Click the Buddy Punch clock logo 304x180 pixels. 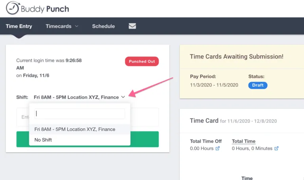13,8
